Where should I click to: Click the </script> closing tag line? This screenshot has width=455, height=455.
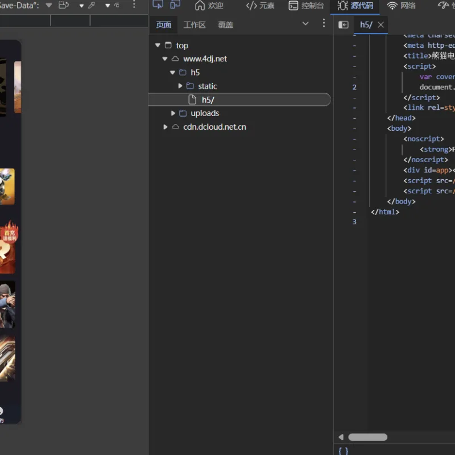pyautogui.click(x=421, y=98)
